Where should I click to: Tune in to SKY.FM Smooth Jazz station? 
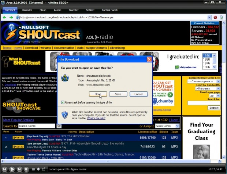tap(18, 147)
